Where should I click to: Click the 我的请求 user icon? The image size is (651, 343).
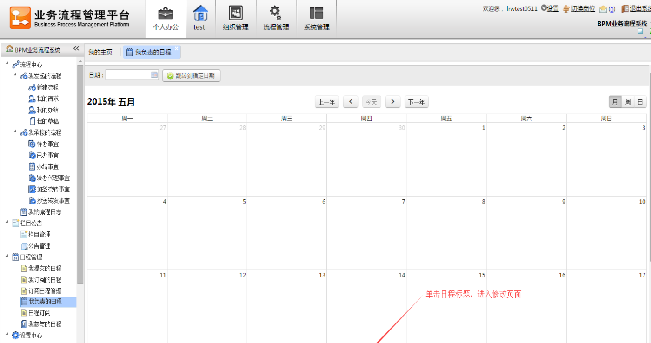[x=32, y=99]
